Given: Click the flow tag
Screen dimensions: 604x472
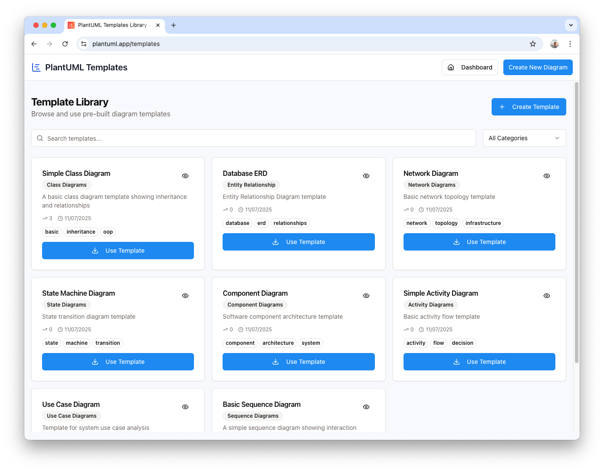Looking at the screenshot, I should click(439, 343).
